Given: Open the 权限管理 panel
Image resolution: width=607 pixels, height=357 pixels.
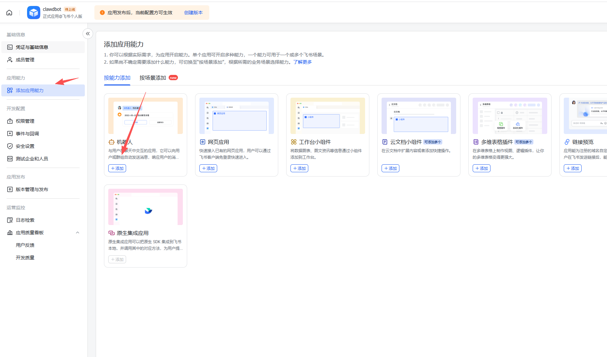Looking at the screenshot, I should click(x=25, y=121).
